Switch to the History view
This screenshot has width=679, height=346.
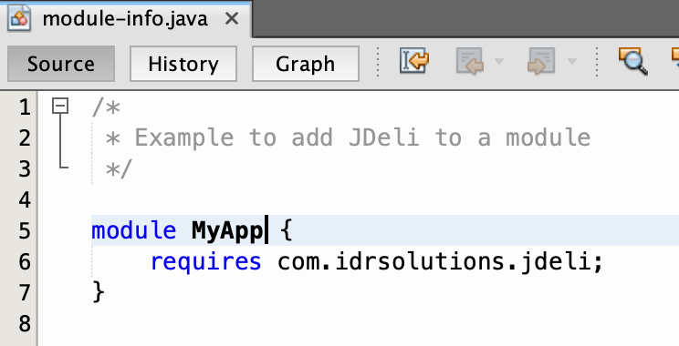[183, 64]
